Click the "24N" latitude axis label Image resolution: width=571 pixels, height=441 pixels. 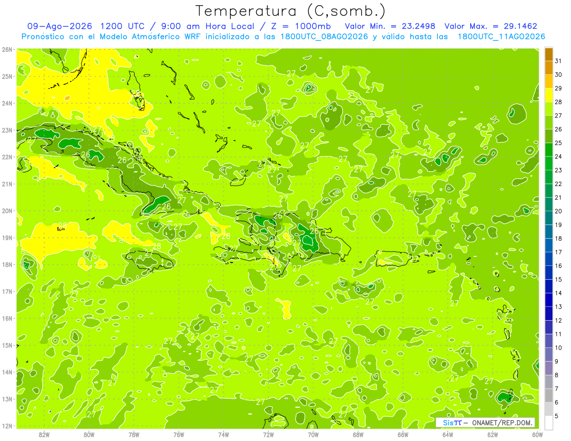7,103
